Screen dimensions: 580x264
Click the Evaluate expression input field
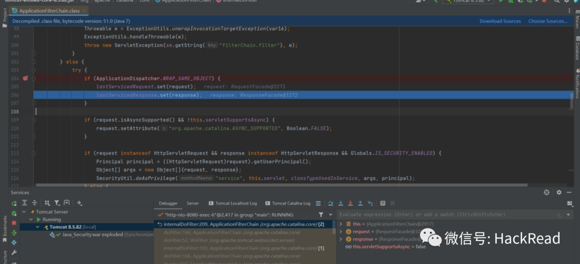click(446, 215)
